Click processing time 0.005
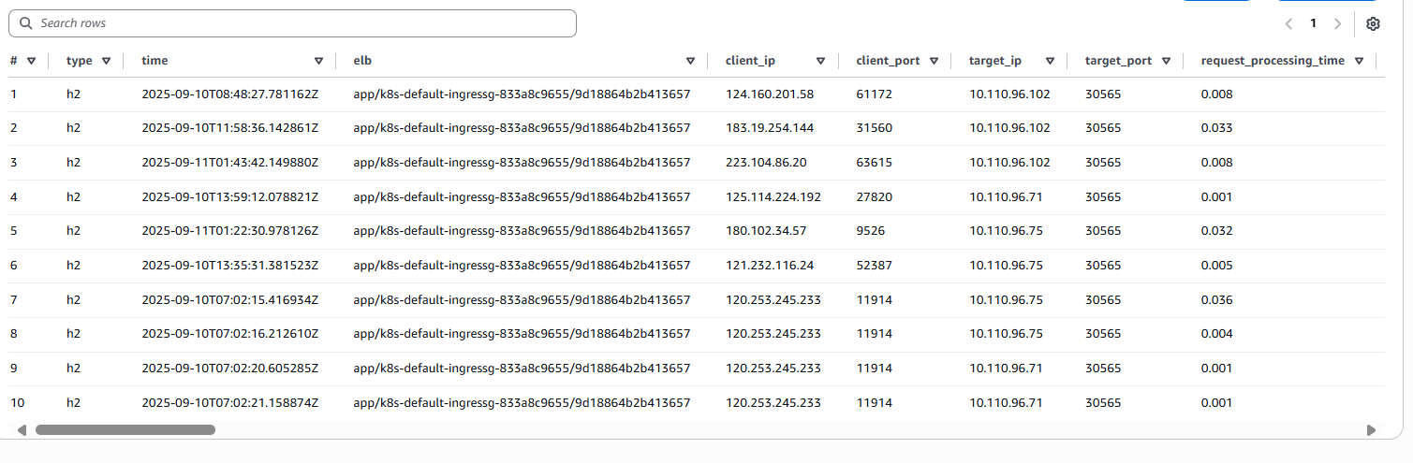Image resolution: width=1413 pixels, height=463 pixels. pos(1216,266)
